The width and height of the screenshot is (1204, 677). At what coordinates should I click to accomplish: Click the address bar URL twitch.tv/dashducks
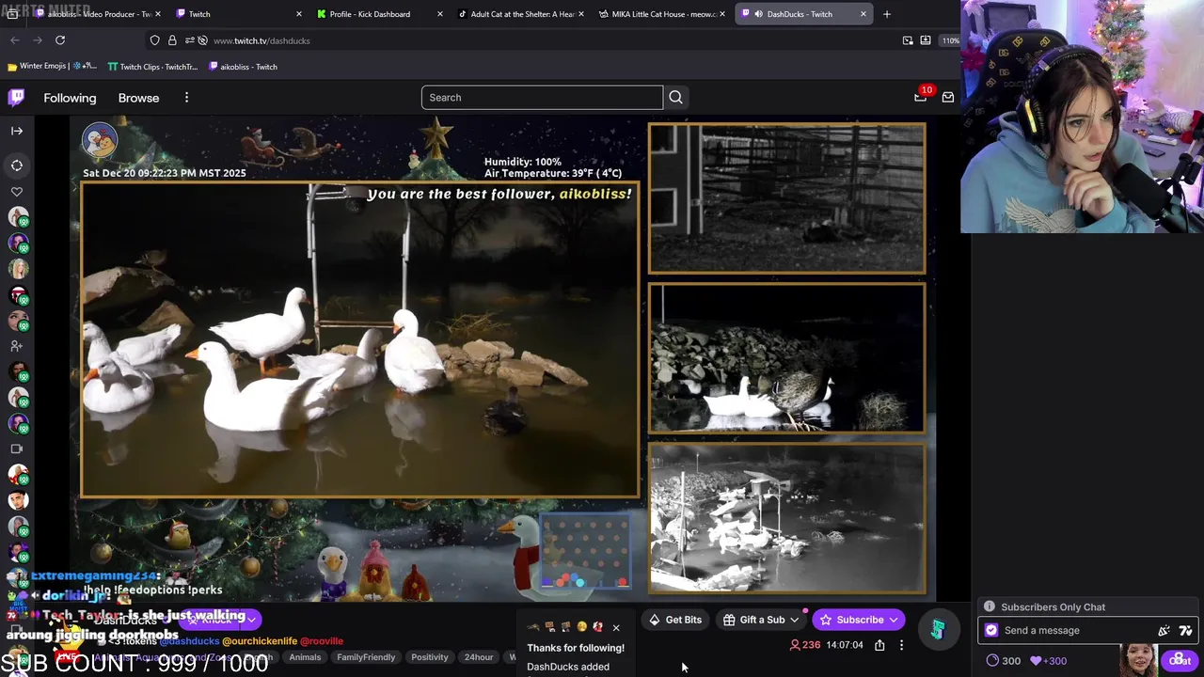click(x=261, y=40)
